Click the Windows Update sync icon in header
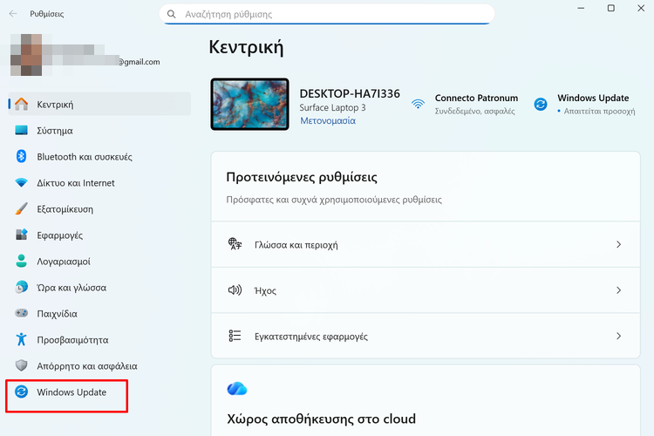The image size is (654, 436). tap(541, 104)
